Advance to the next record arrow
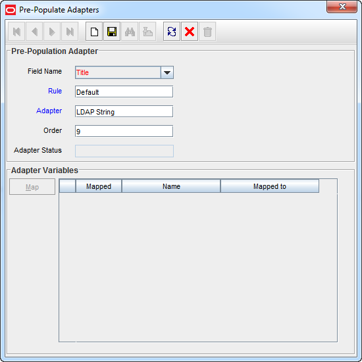 tap(52, 32)
